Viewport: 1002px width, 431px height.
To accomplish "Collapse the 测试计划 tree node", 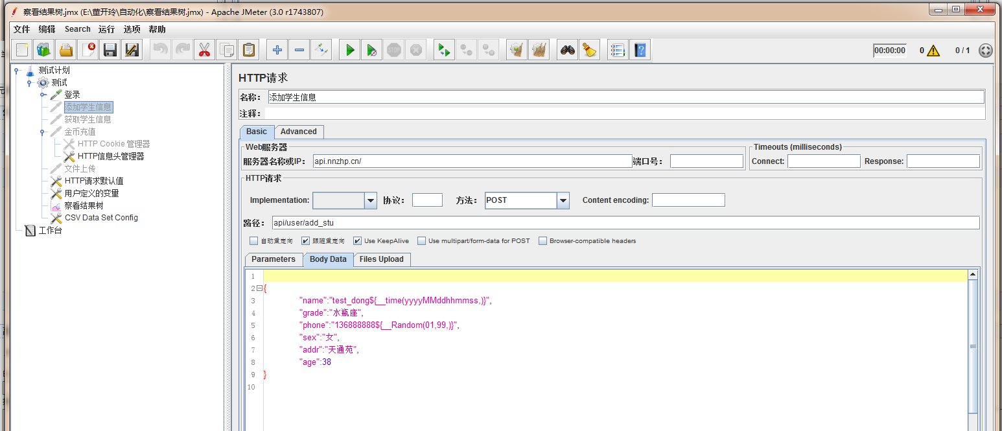I will (16, 70).
